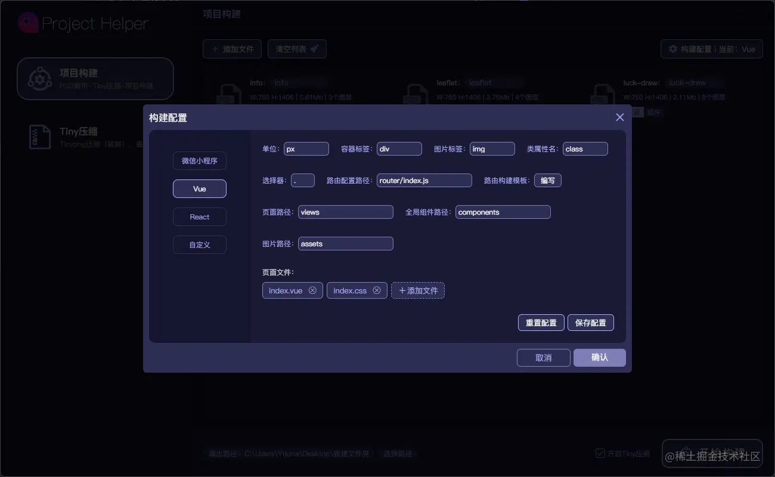Switch to the React configuration tab
This screenshot has width=775, height=477.
[200, 217]
